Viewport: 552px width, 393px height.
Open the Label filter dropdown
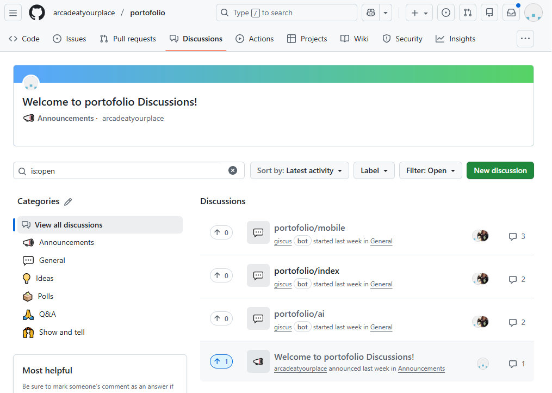click(374, 170)
